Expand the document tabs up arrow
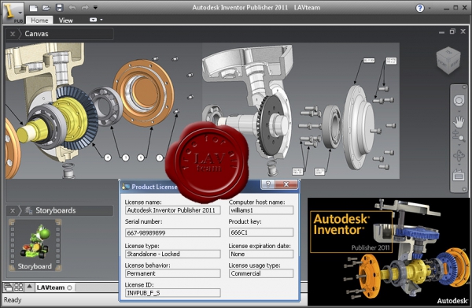The height and width of the screenshot is (308, 472). point(29,287)
